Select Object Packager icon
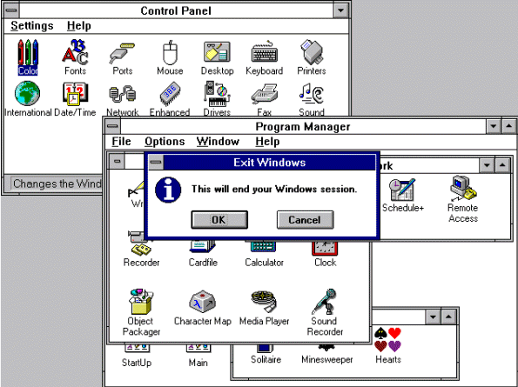Image resolution: width=518 pixels, height=387 pixels. point(141,312)
